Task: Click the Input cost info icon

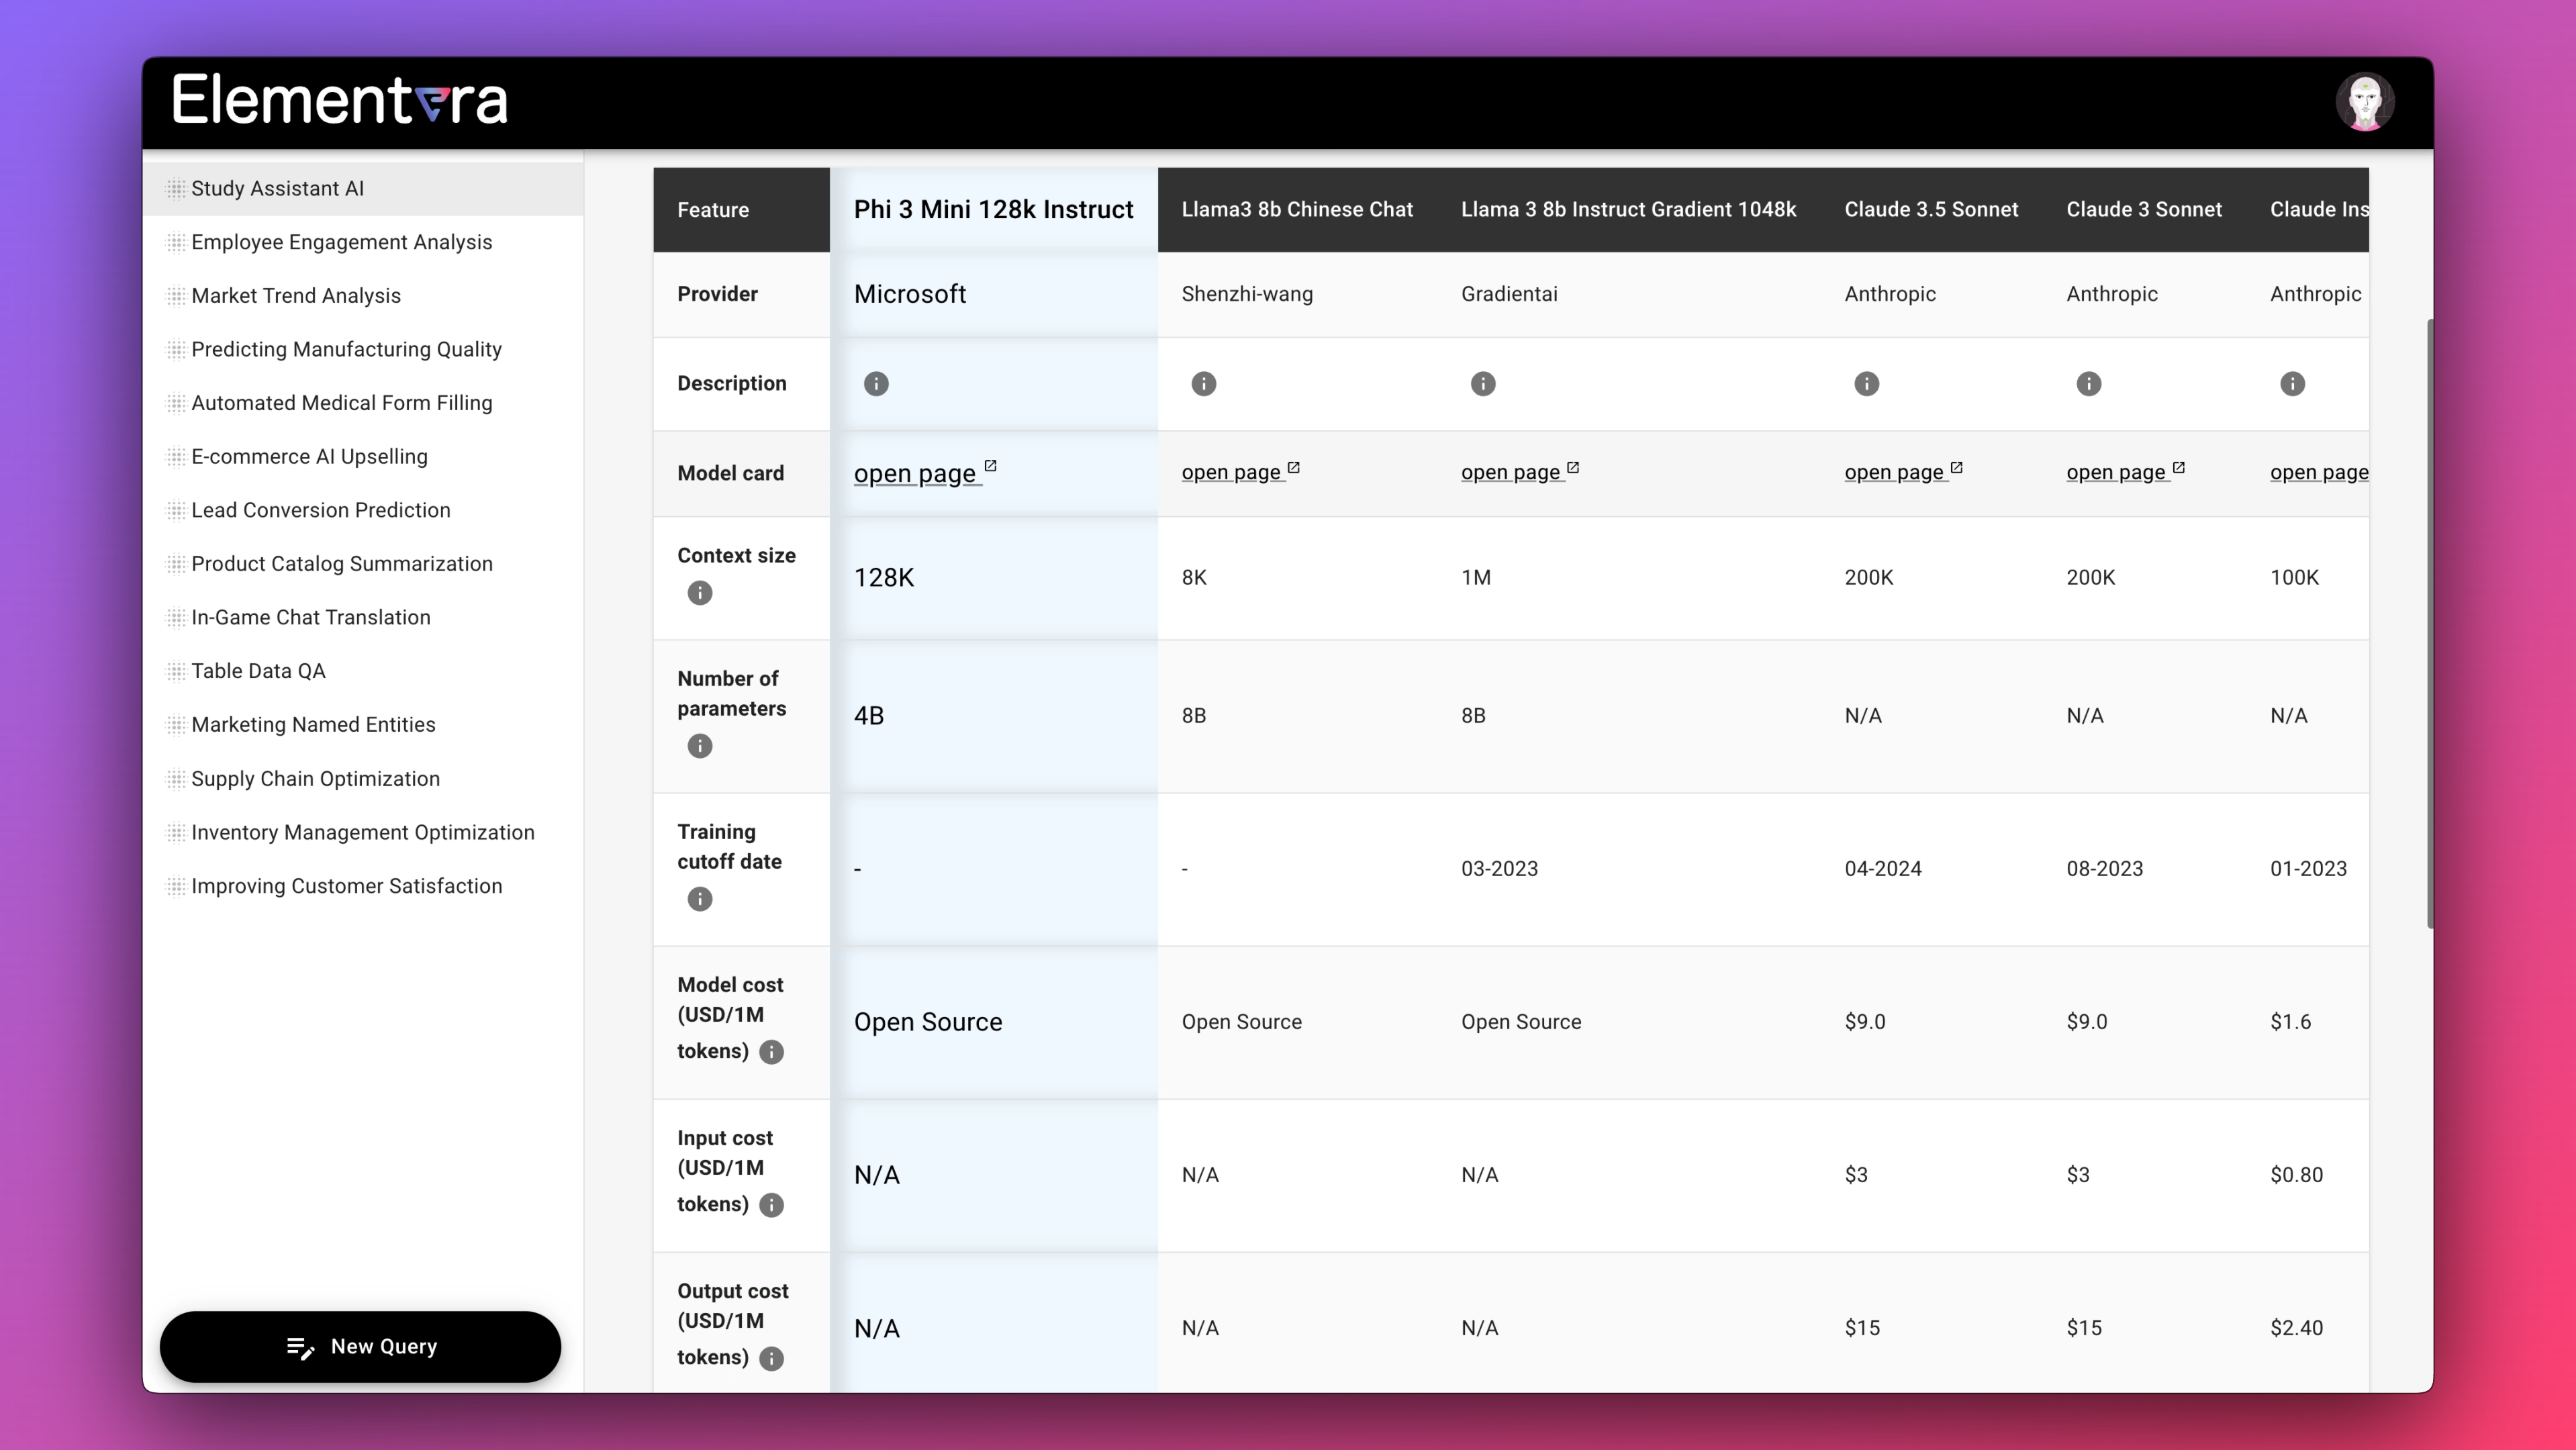Action: [x=771, y=1205]
